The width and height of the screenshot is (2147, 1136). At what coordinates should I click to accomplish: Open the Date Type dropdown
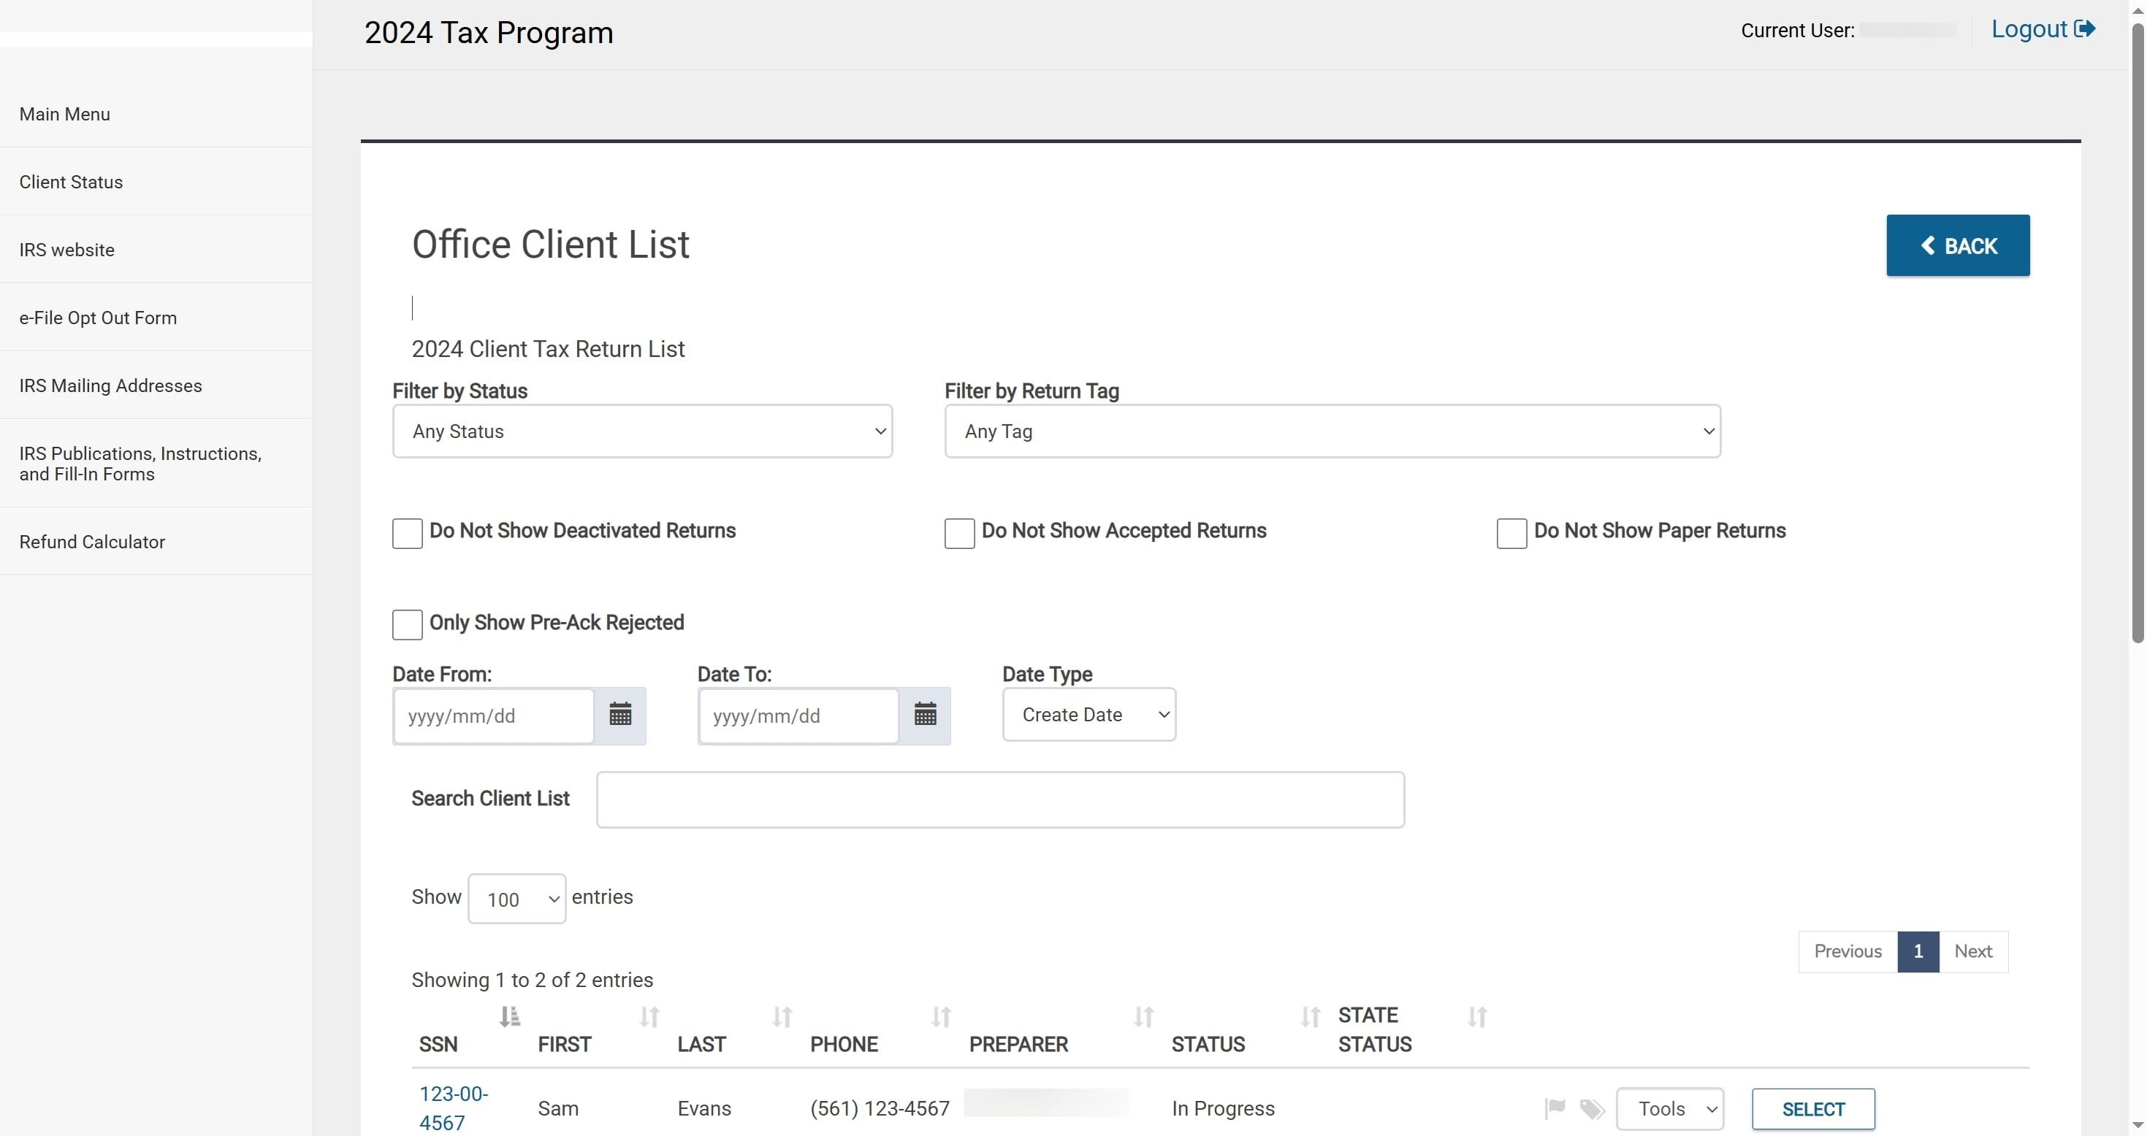coord(1088,715)
